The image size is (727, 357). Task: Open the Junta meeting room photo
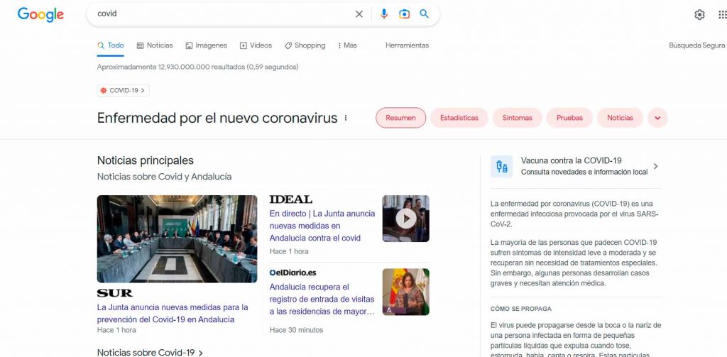[177, 238]
